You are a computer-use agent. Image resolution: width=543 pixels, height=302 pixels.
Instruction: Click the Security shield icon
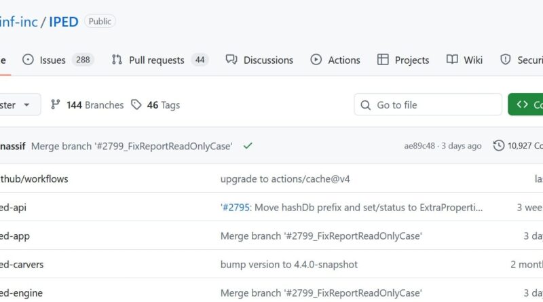pos(505,60)
